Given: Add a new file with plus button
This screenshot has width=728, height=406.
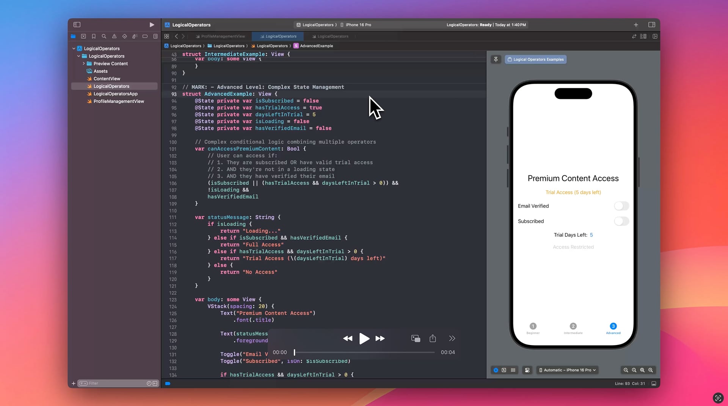Looking at the screenshot, I should point(74,384).
